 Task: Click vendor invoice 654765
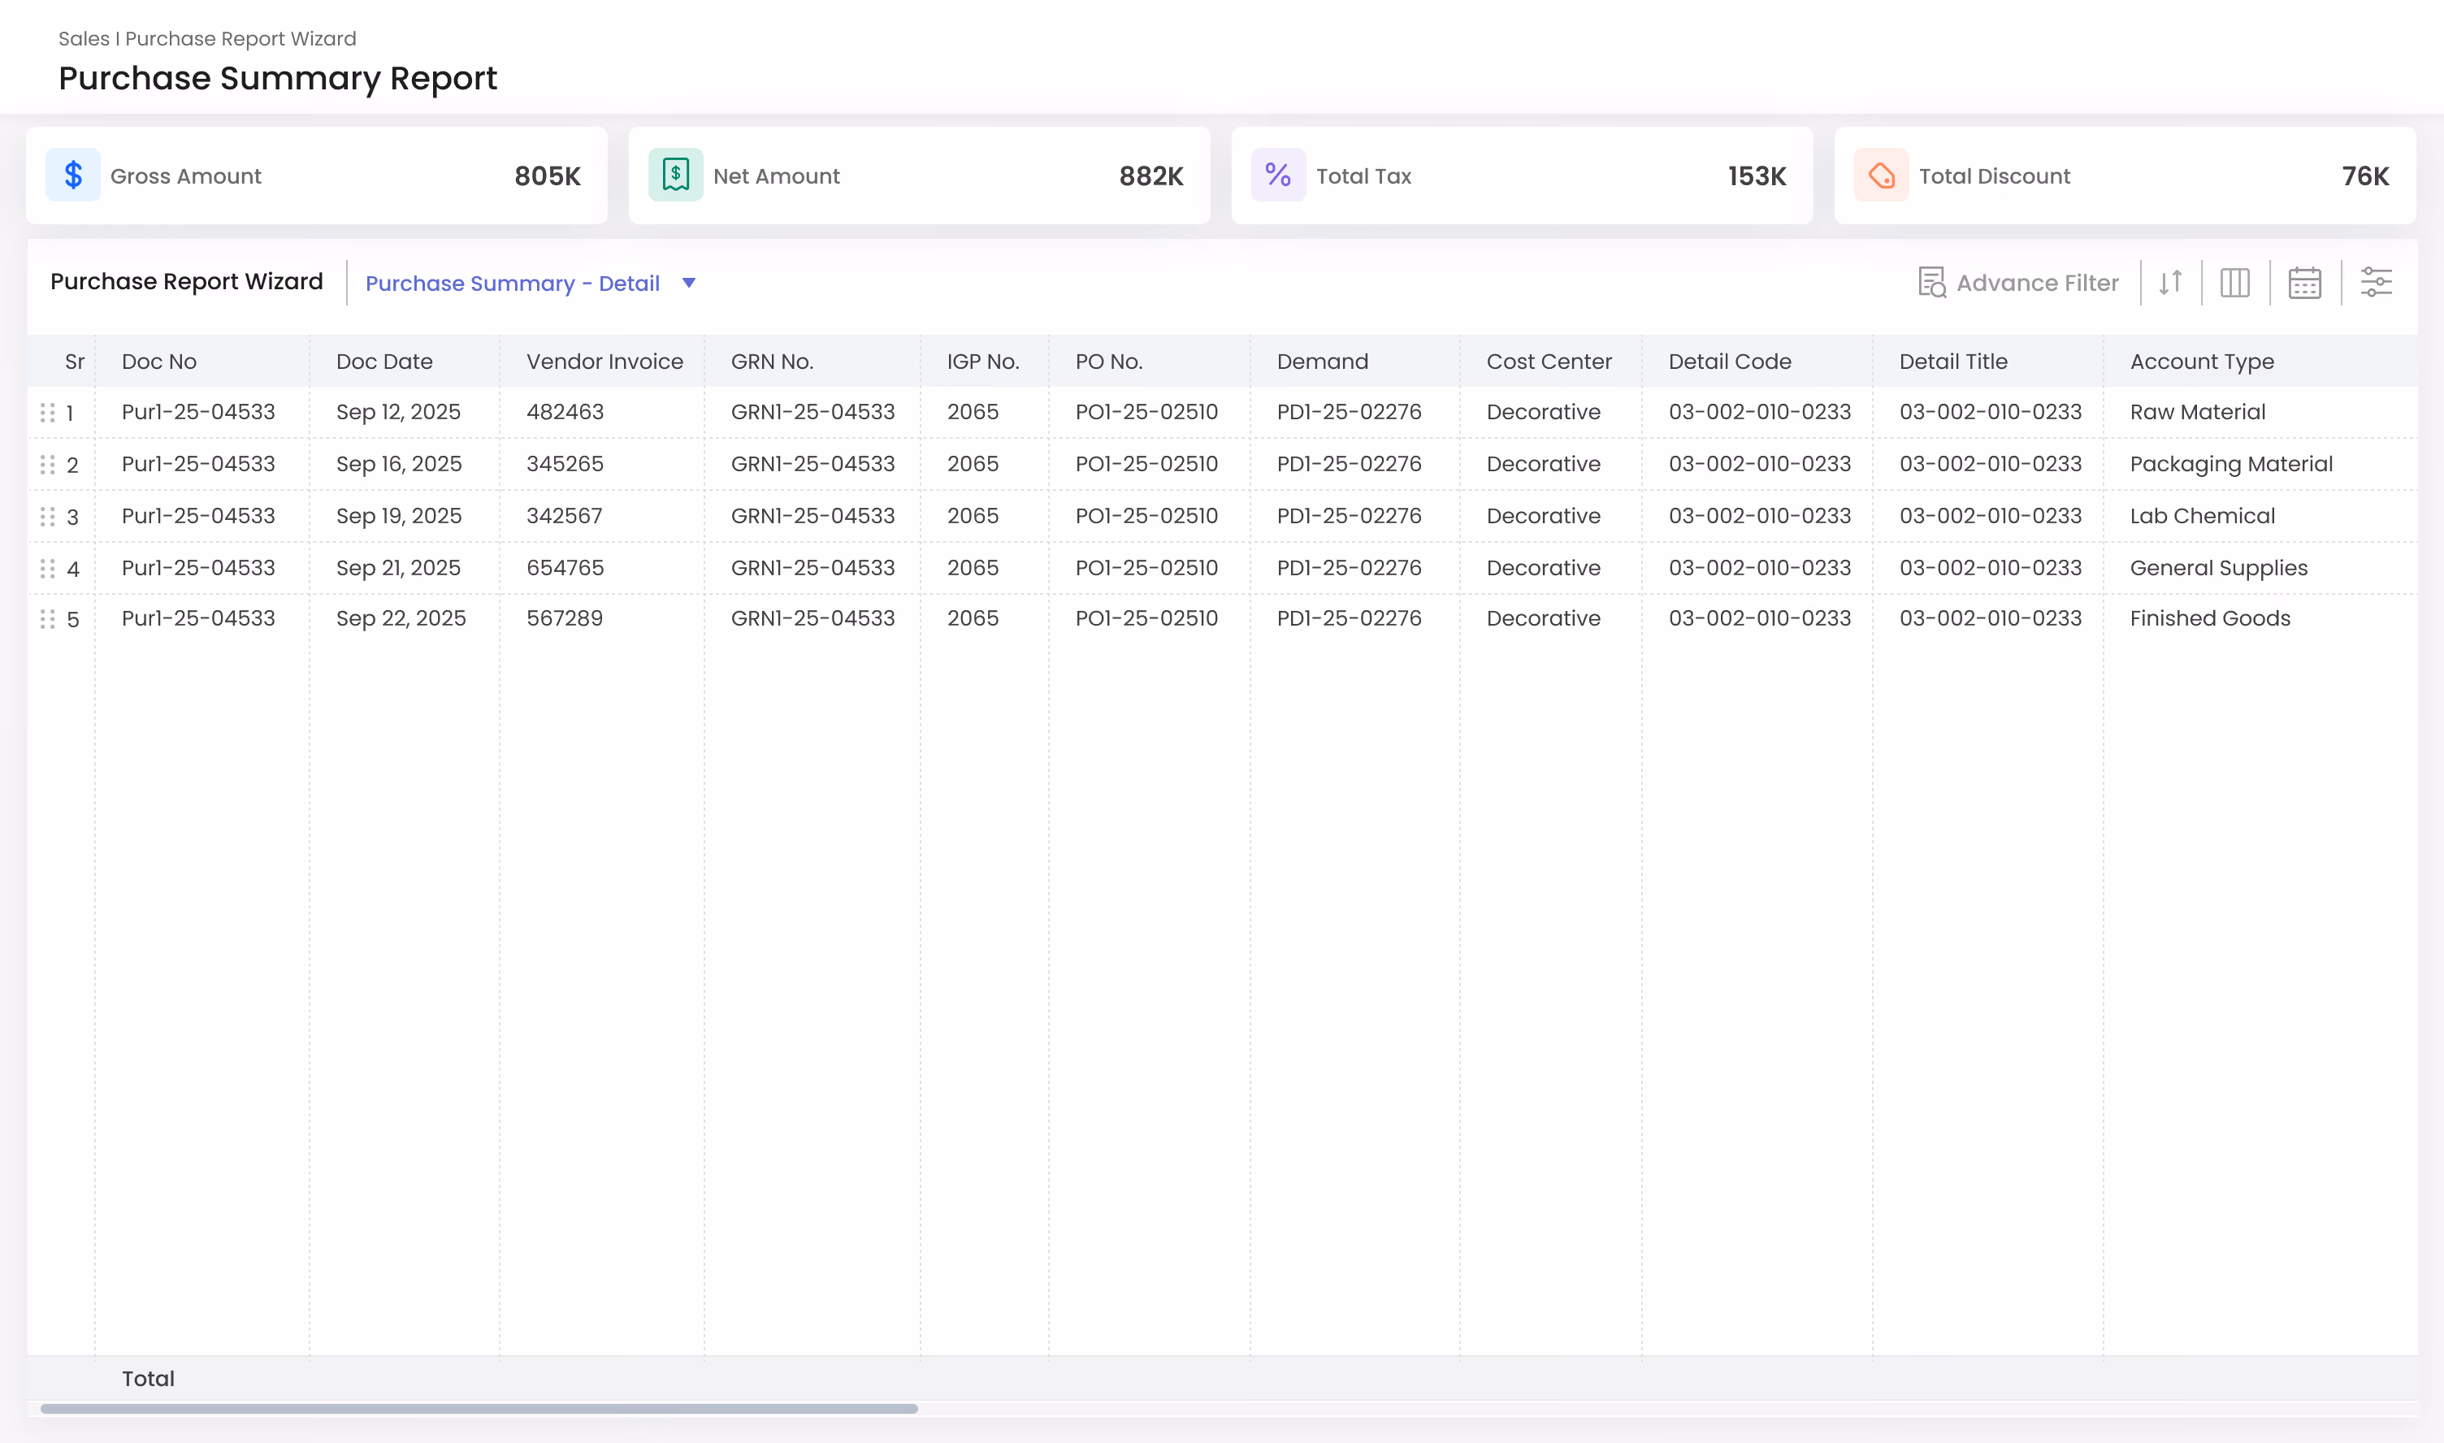coord(565,568)
